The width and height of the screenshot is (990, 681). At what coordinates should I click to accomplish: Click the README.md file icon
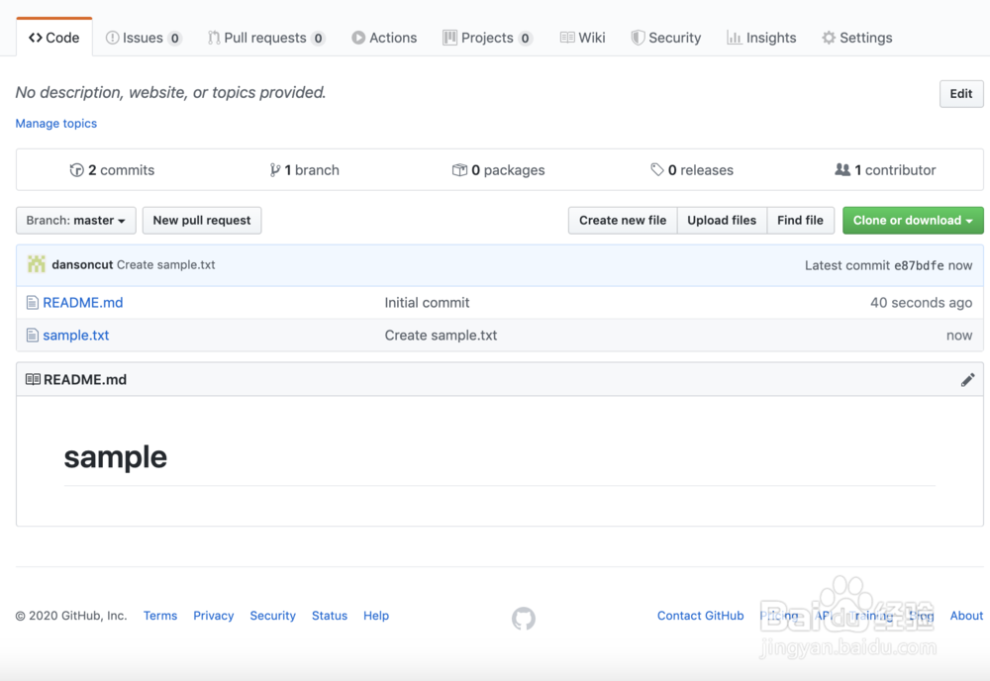click(33, 303)
